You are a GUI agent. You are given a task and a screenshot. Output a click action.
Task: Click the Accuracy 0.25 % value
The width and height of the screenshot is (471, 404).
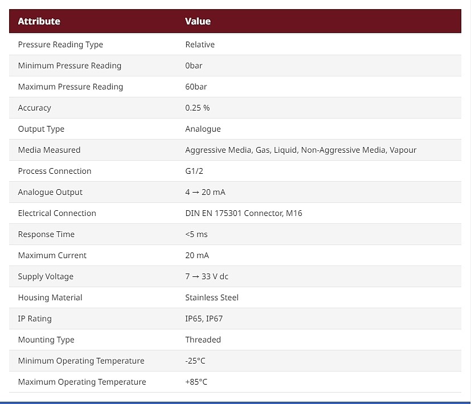click(x=197, y=108)
